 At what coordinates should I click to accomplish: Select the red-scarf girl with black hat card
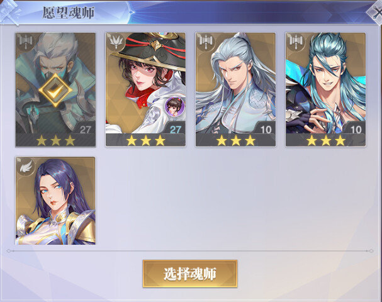145,89
